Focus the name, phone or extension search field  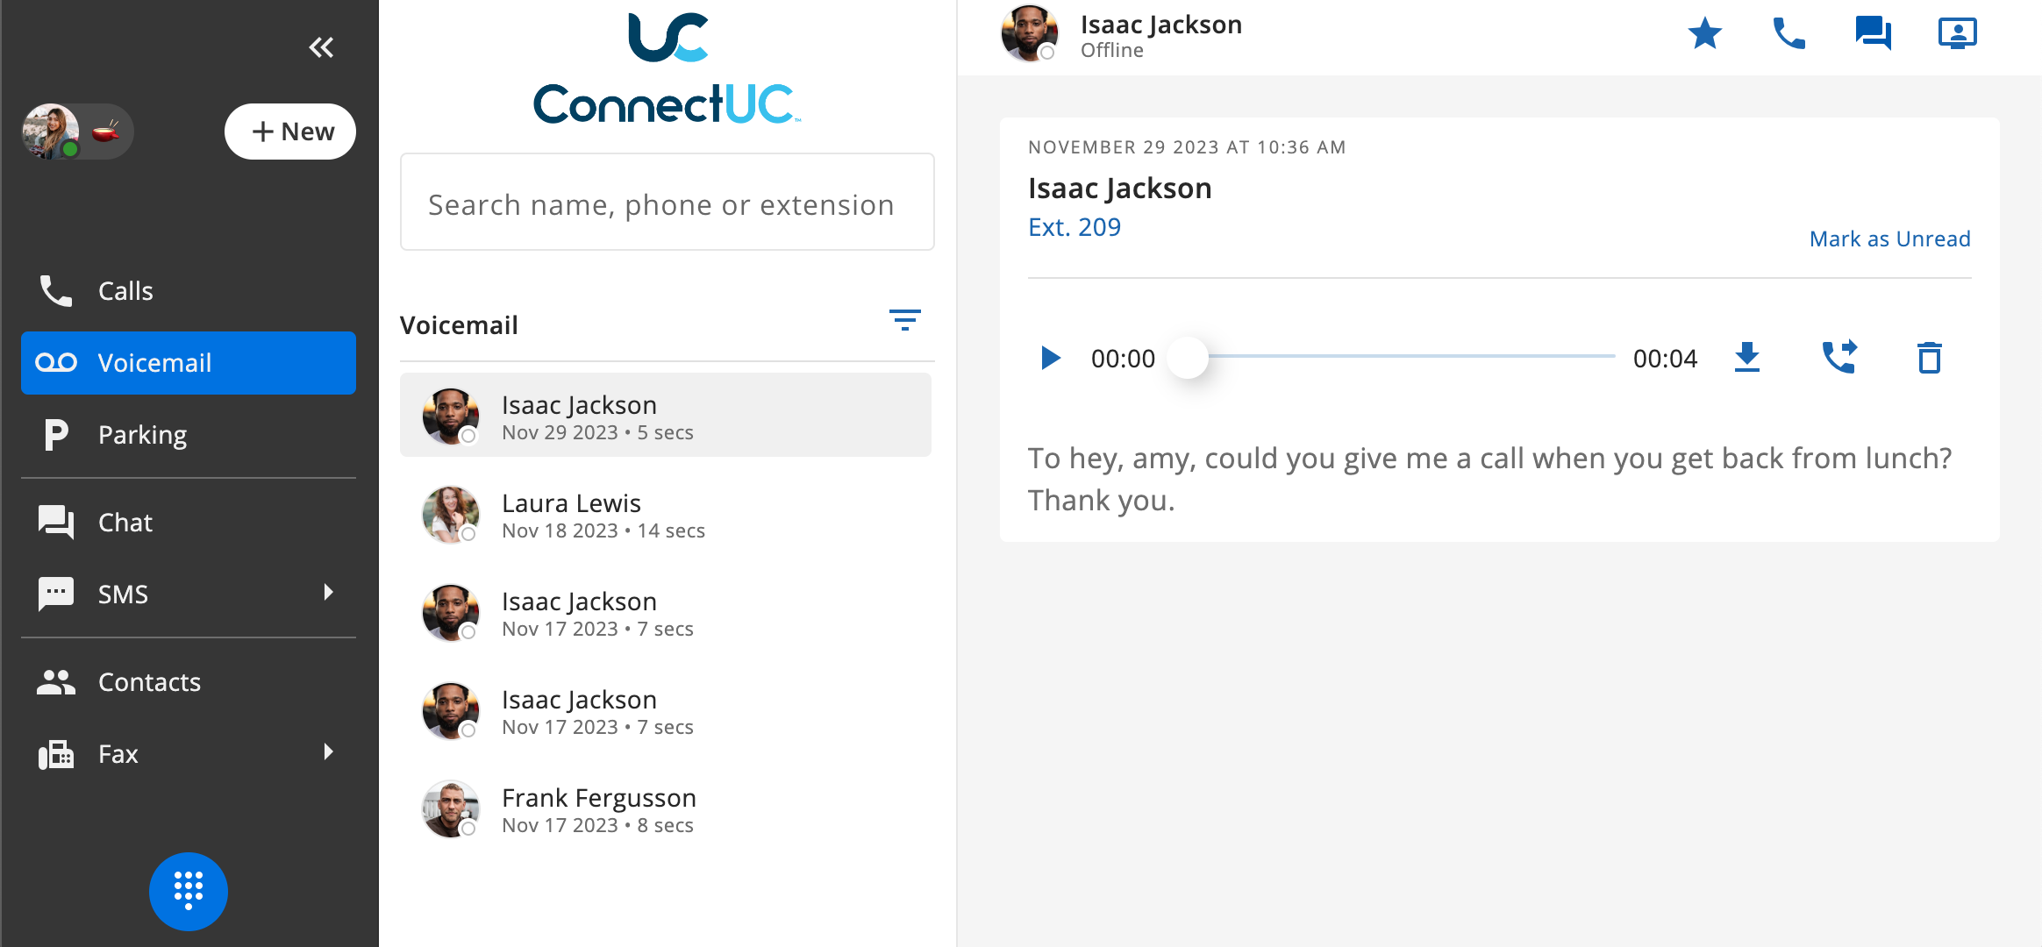tap(667, 203)
